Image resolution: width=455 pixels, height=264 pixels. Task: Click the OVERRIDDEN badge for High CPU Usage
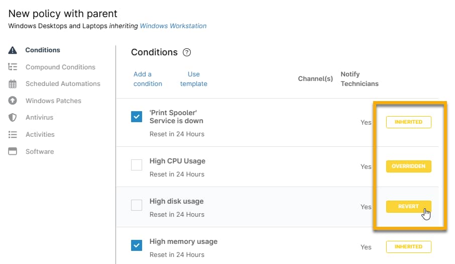coord(408,166)
